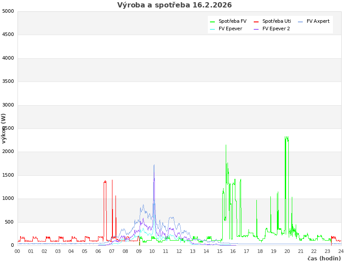The height and width of the screenshot is (263, 350).
Task: Select hour 12 on the time axis
Action: coord(179,251)
